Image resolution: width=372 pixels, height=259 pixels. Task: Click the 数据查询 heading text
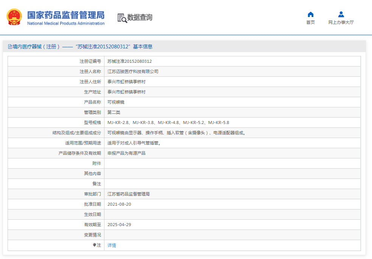[x=140, y=17]
